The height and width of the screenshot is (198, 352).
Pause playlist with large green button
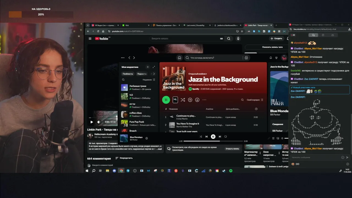tap(166, 100)
